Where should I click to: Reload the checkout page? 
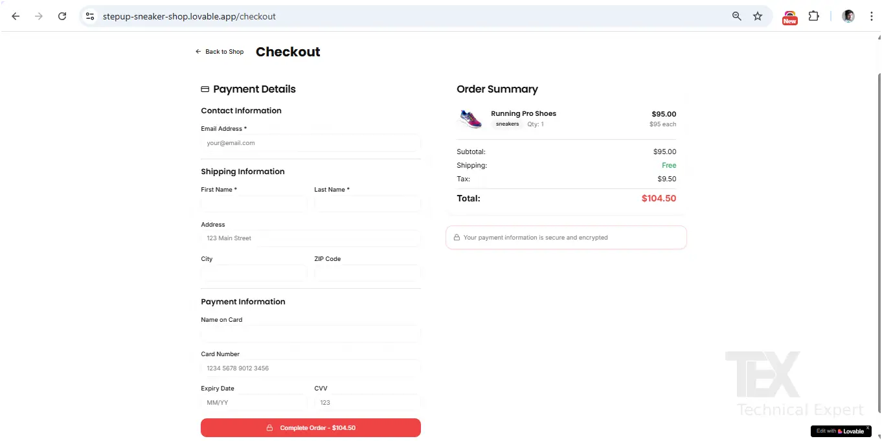coord(62,16)
